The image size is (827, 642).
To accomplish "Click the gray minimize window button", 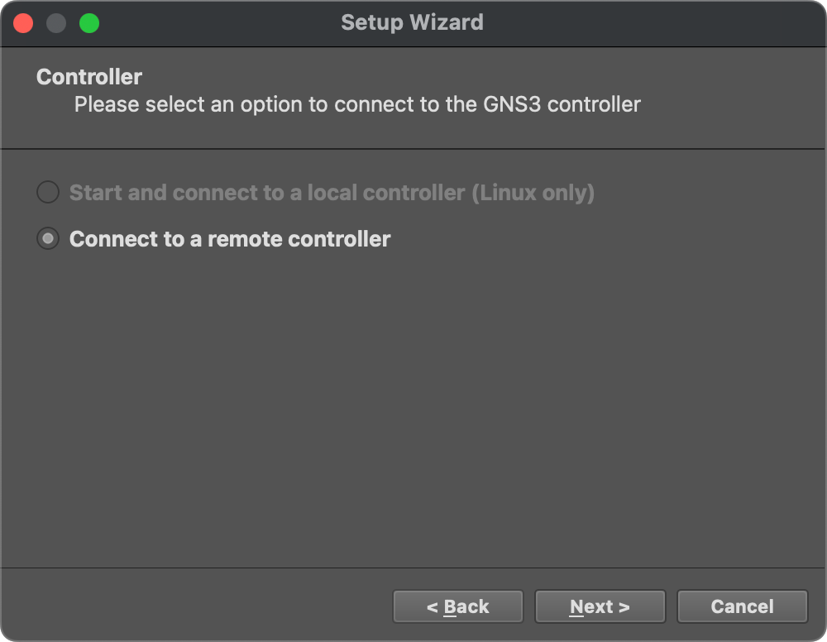I will coord(56,23).
